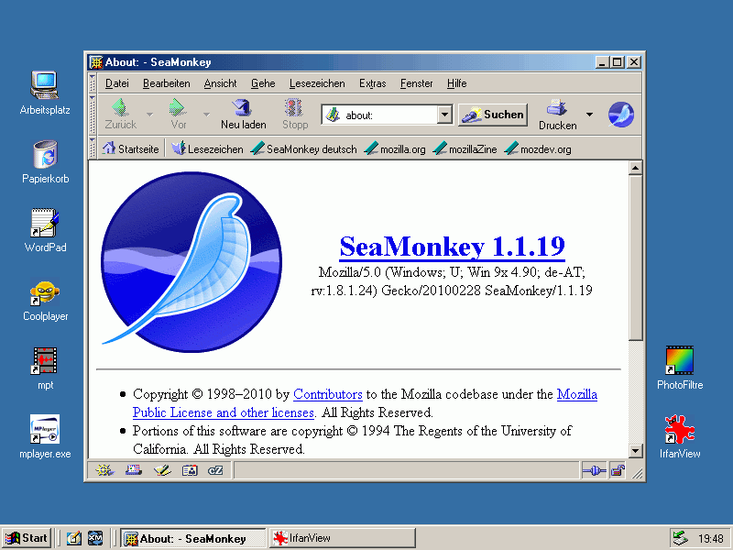Click the page scrollbar down arrow
Screen dimensions: 733x550
click(635, 451)
